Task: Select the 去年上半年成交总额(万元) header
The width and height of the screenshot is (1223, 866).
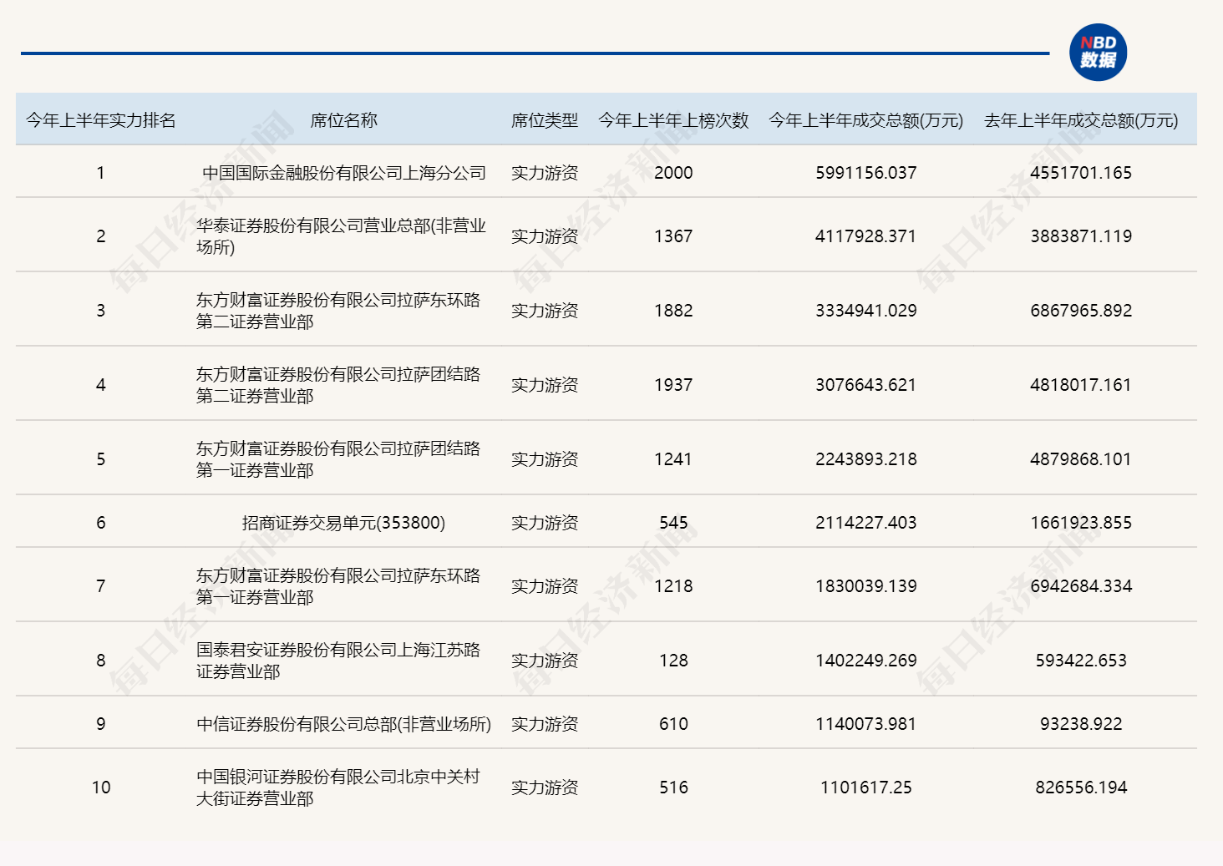Action: (x=1081, y=120)
